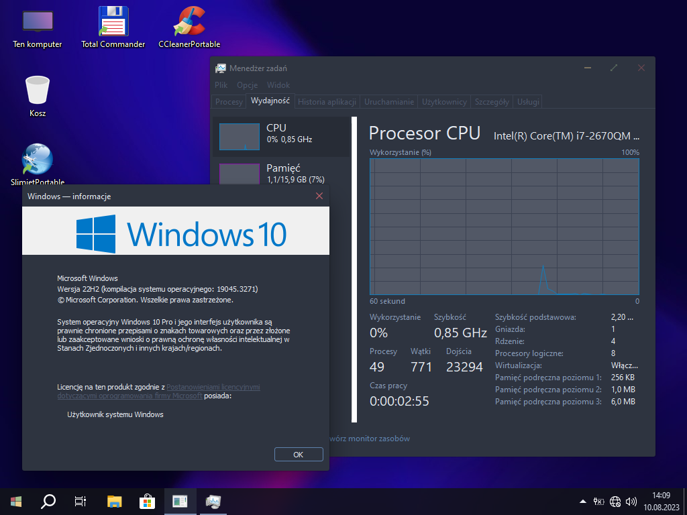Click the network globe tray icon
Screen dimensions: 687x515
point(615,501)
